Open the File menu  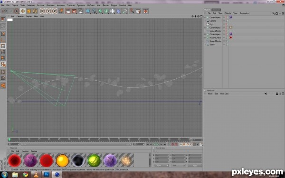(x=2, y=5)
